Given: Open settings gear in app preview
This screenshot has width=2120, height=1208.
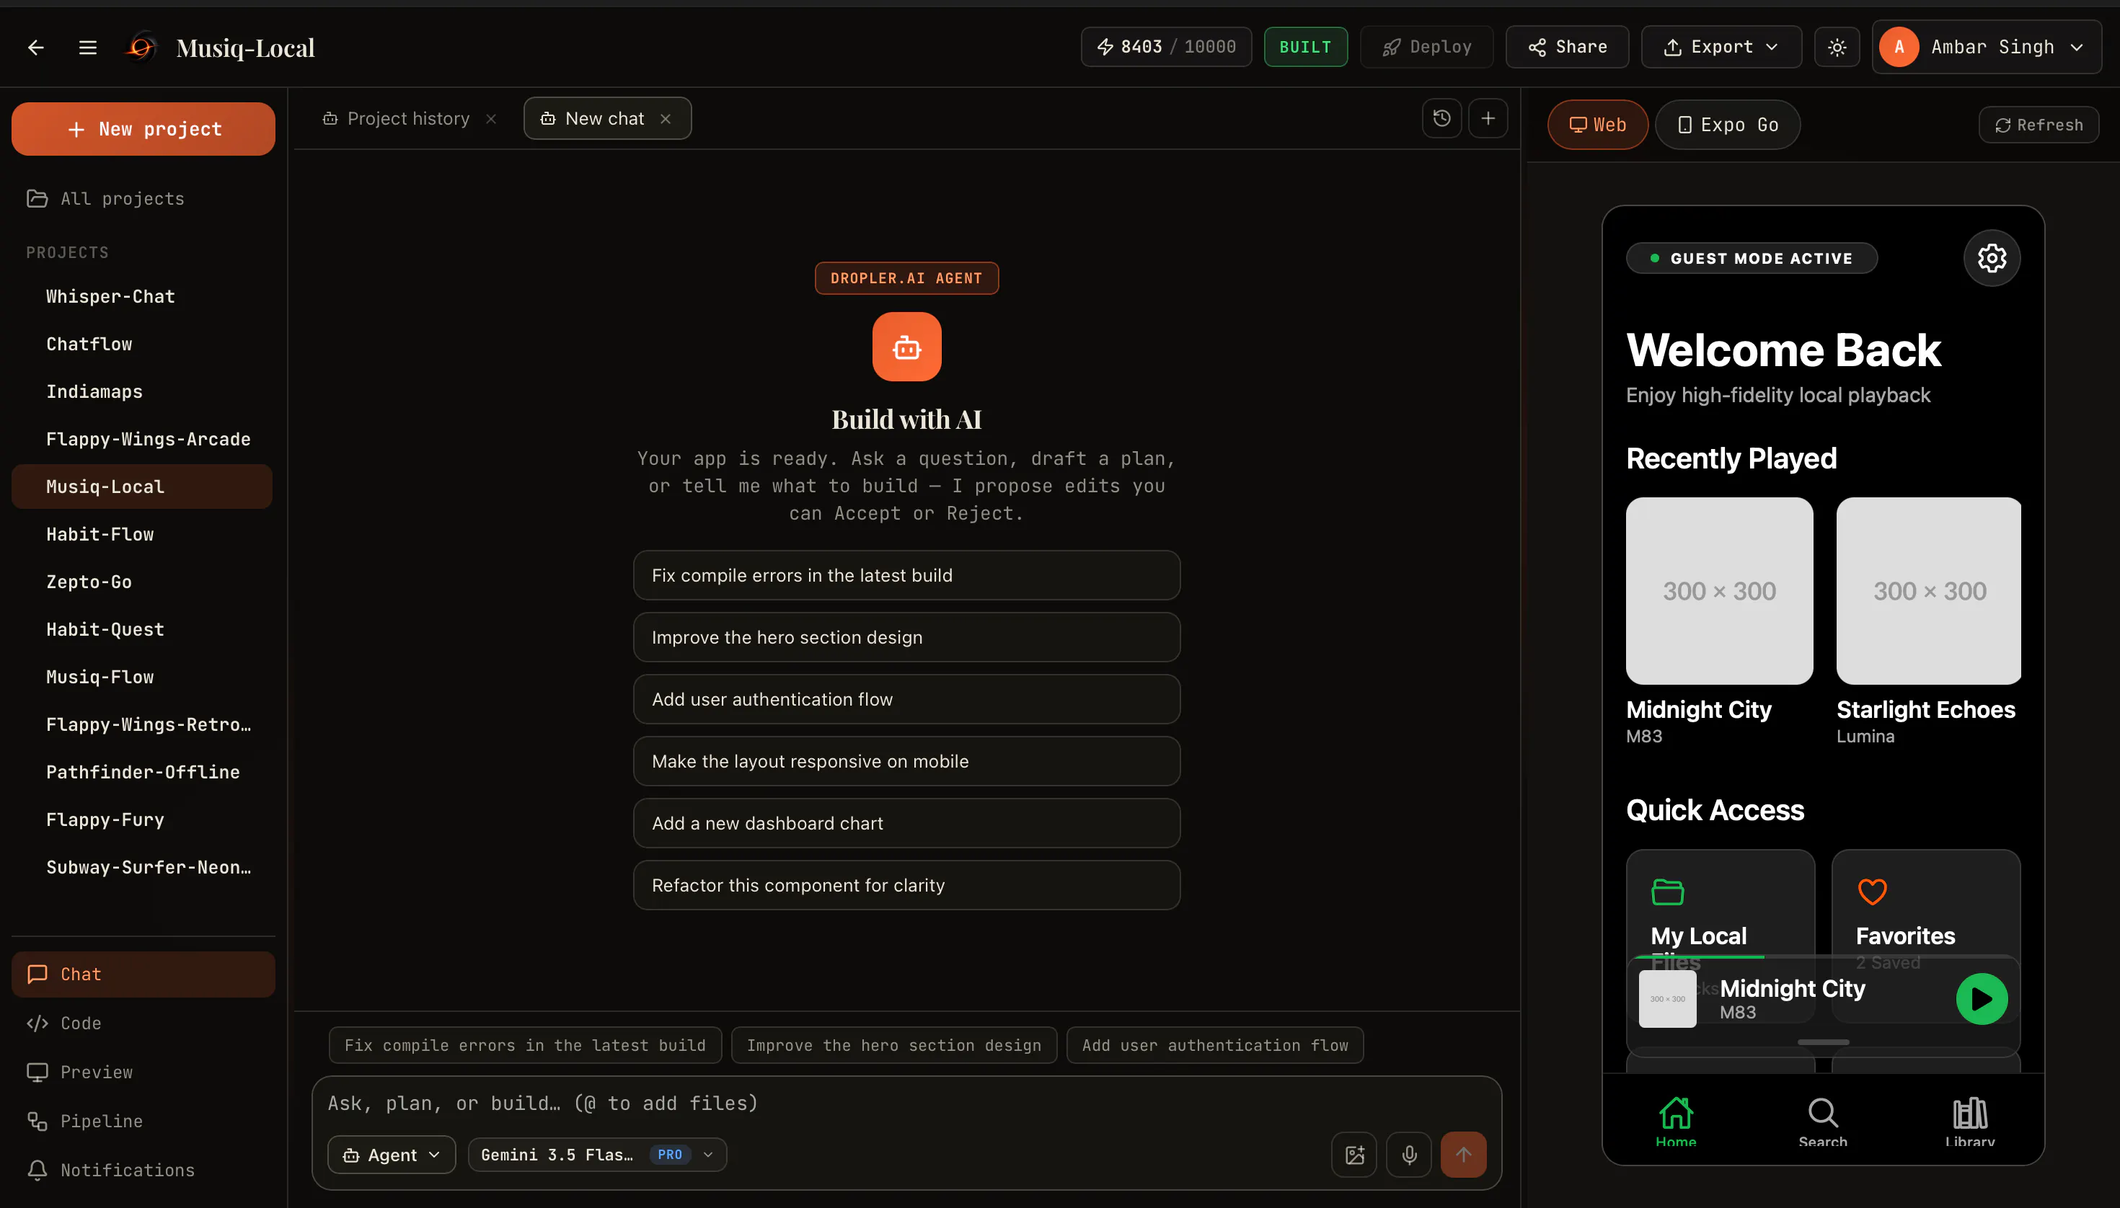Looking at the screenshot, I should click(x=1992, y=258).
